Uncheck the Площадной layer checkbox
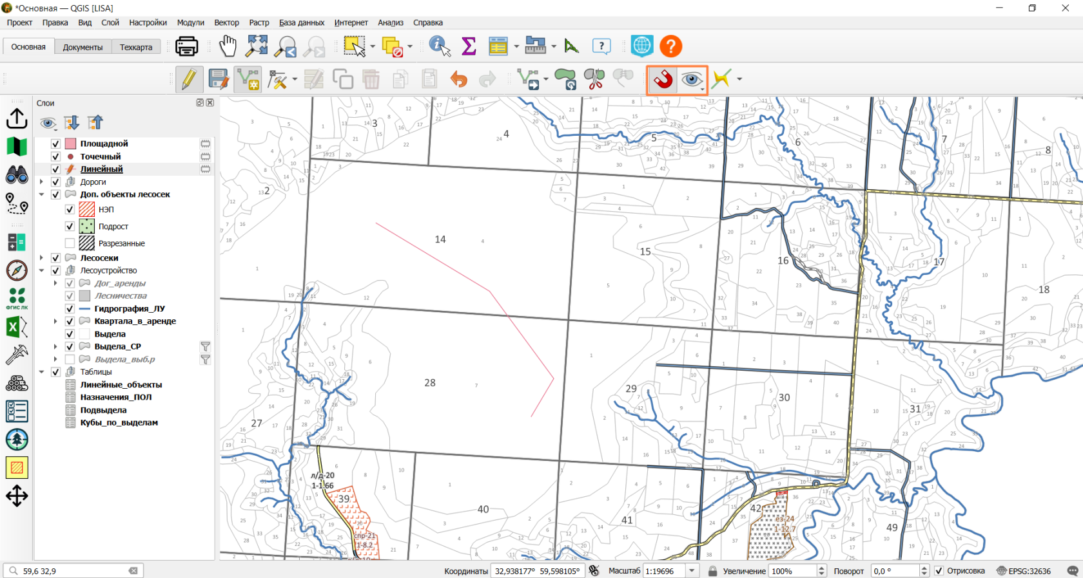 [55, 144]
